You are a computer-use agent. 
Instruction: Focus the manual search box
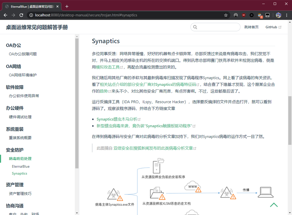pos(216,27)
